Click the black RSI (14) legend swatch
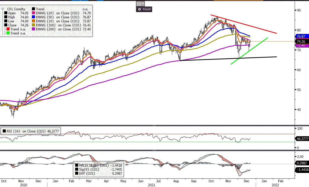 pos(4,131)
